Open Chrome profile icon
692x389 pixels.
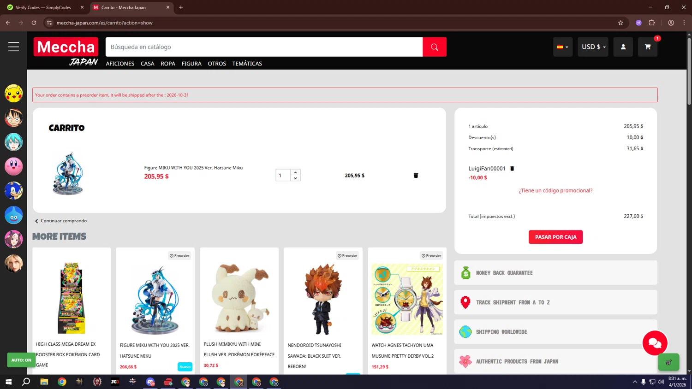click(671, 23)
